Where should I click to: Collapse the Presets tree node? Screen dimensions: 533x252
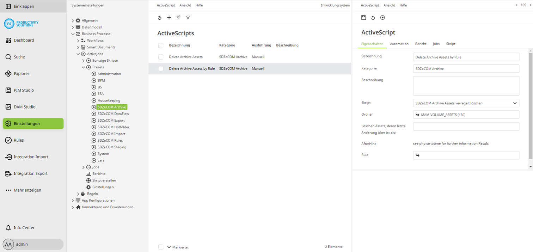pyautogui.click(x=84, y=67)
